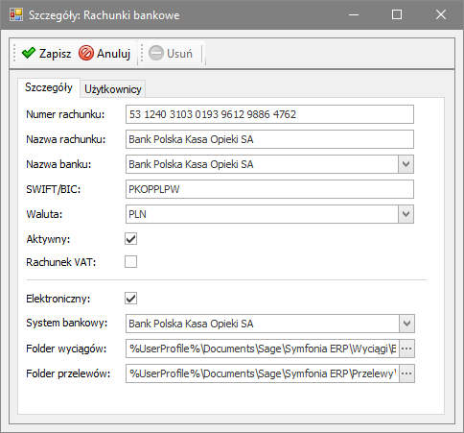Open the Waluta currency dropdown
The width and height of the screenshot is (464, 433).
[406, 214]
